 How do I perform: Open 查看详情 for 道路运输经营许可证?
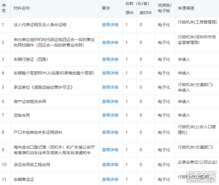(110, 87)
